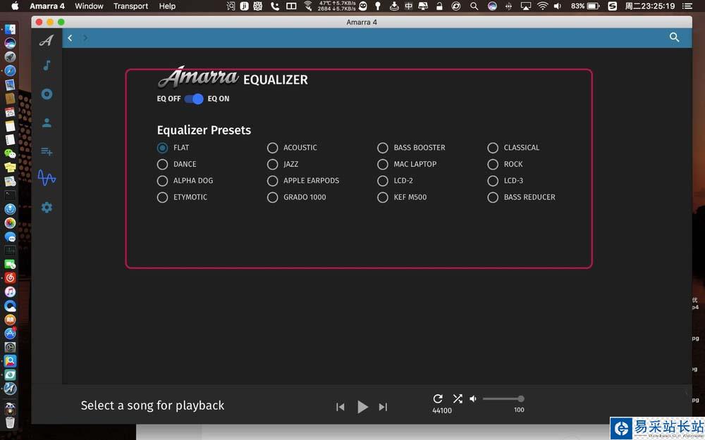Open the Amarra logo home icon
Image resolution: width=705 pixels, height=440 pixels.
(46, 40)
